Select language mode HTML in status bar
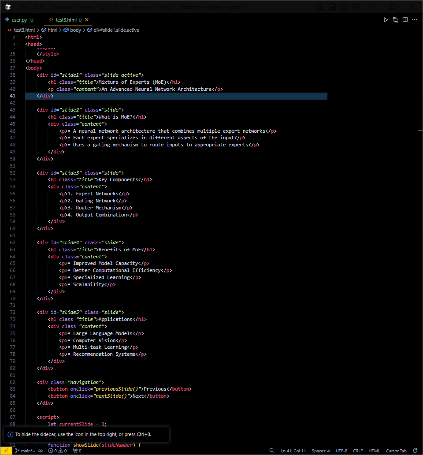 pos(374,451)
